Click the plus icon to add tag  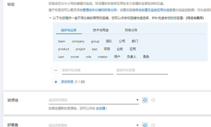pyautogui.click(x=56, y=82)
